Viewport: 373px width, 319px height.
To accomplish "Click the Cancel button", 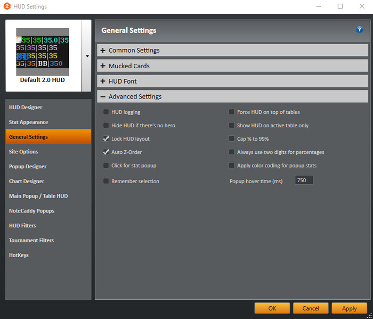I will click(x=311, y=308).
